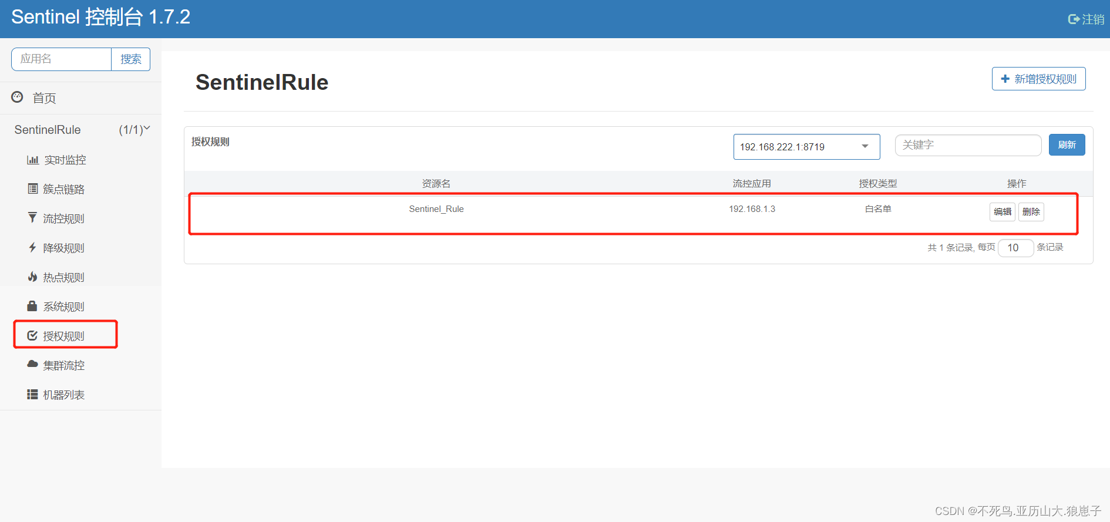This screenshot has width=1110, height=522.
Task: Click 新增授权规则 button
Action: pos(1038,79)
